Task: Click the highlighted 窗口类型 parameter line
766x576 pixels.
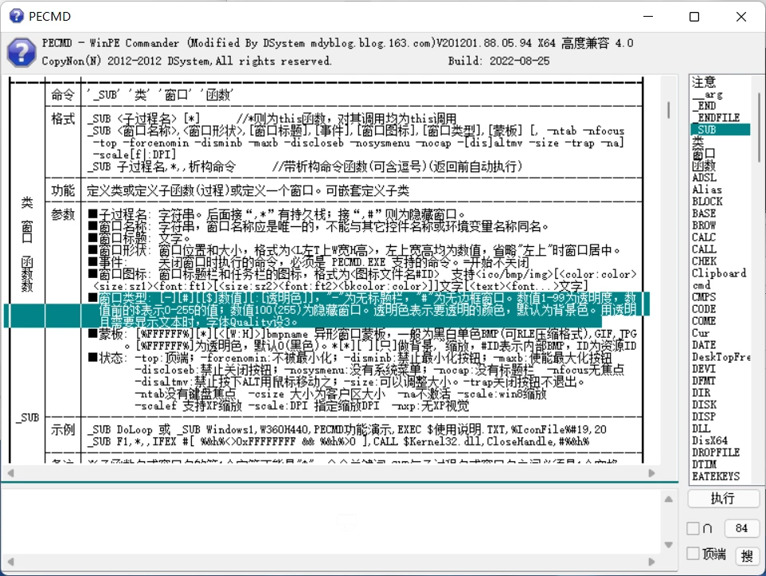Action: click(x=367, y=310)
